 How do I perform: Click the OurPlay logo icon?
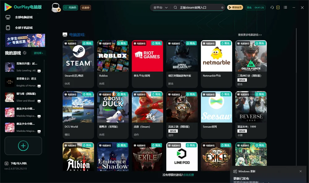(8, 7)
